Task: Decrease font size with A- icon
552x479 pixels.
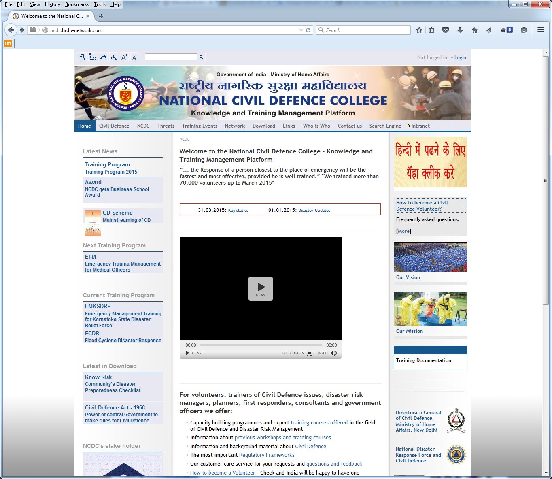Action: pyautogui.click(x=135, y=57)
